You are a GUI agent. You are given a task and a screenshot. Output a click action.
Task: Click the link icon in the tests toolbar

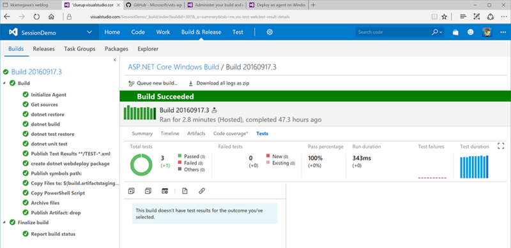click(202, 191)
